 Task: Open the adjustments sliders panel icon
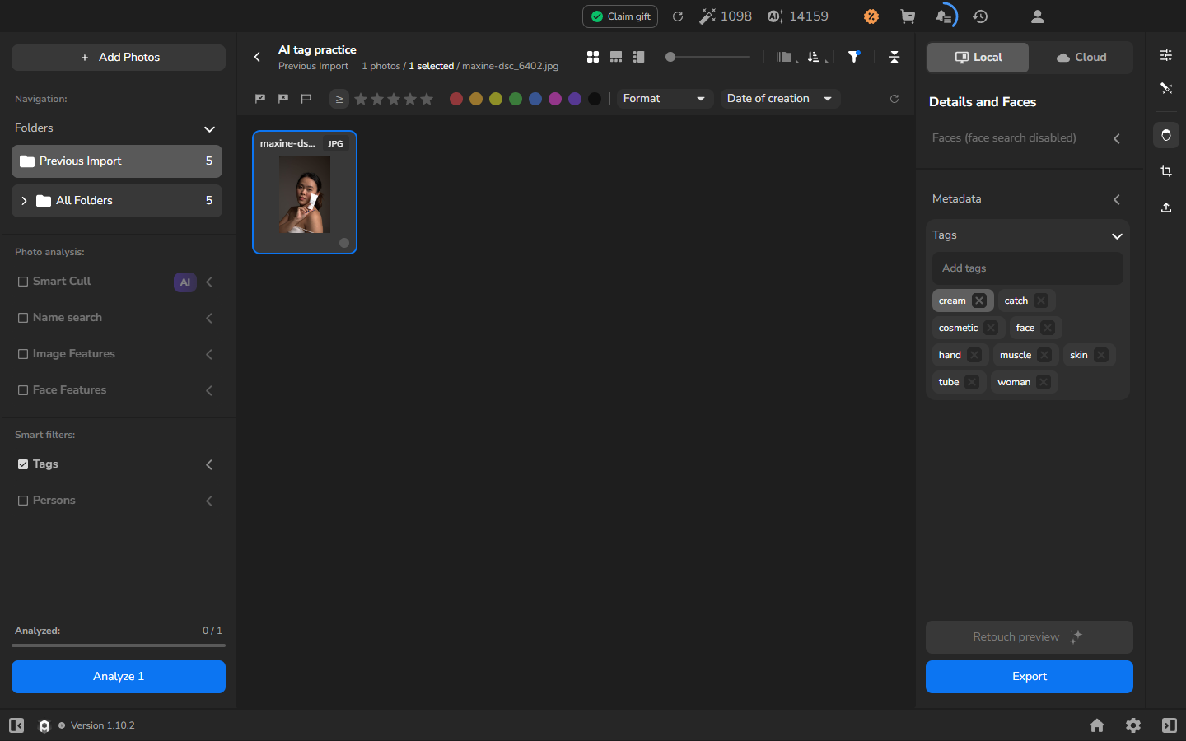click(1166, 55)
